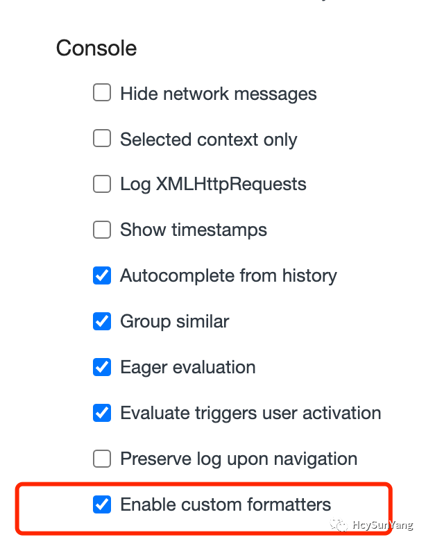The width and height of the screenshot is (426, 544).
Task: Click the 'Log XMLHttpRequests' label text
Action: coord(213,185)
